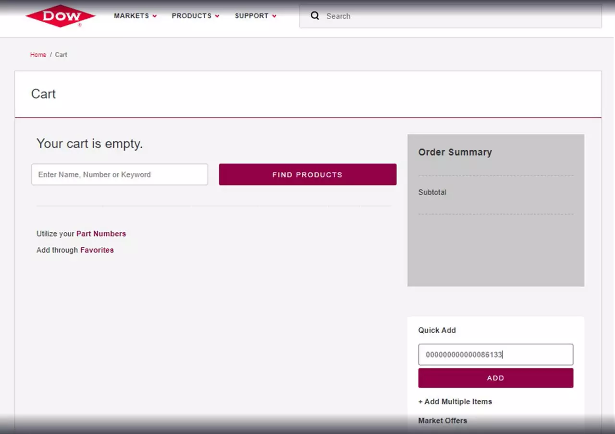The image size is (615, 434).
Task: Open the Markets menu
Action: (x=131, y=16)
